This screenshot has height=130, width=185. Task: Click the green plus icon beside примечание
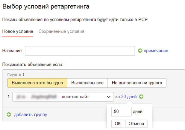click(x=140, y=51)
